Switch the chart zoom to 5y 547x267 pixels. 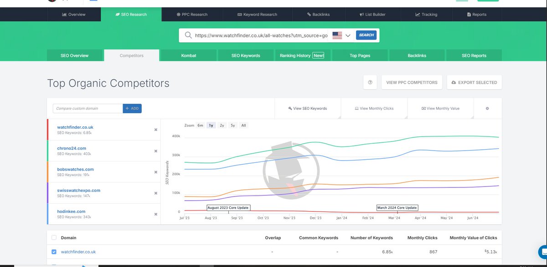pyautogui.click(x=232, y=125)
